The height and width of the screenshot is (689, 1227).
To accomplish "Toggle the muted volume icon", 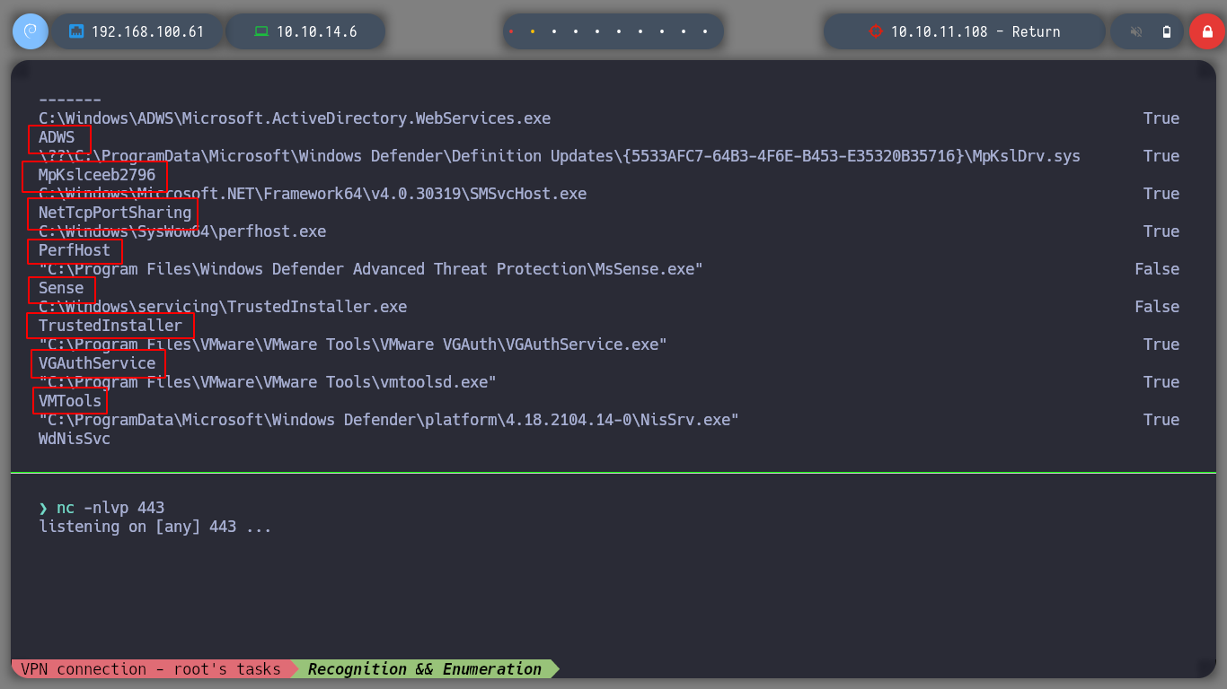I will [x=1136, y=31].
